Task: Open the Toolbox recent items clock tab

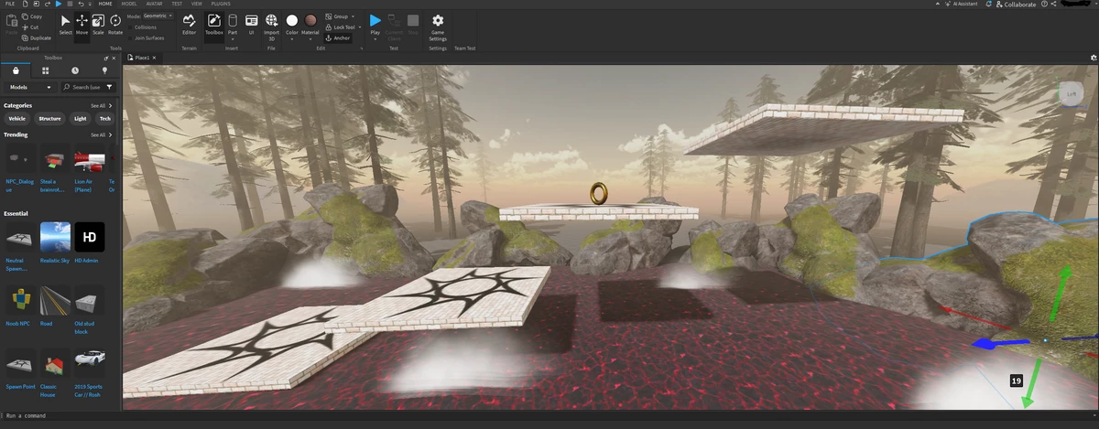Action: [x=75, y=70]
